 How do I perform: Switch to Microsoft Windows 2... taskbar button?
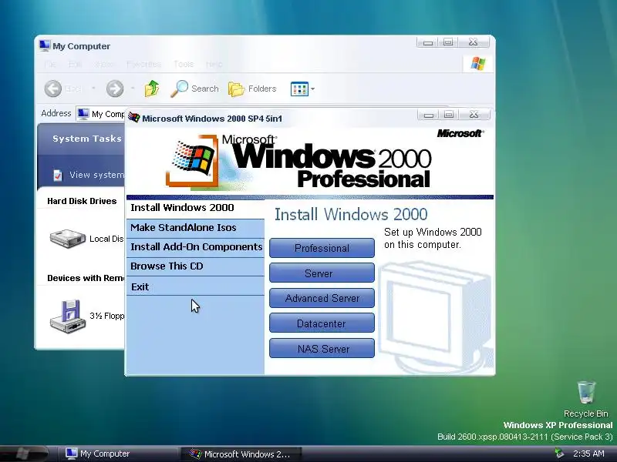[242, 454]
